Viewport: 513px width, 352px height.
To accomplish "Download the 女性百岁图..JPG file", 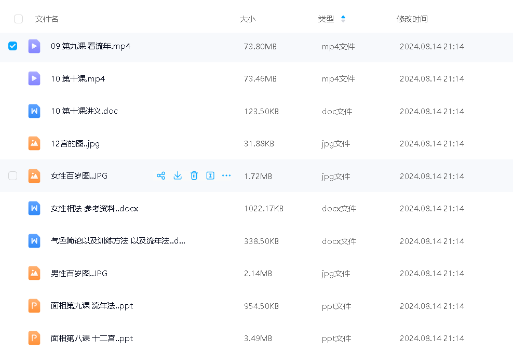I will pos(178,176).
